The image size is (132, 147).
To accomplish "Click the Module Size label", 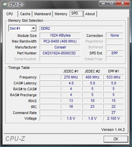I will coord(27,36).
